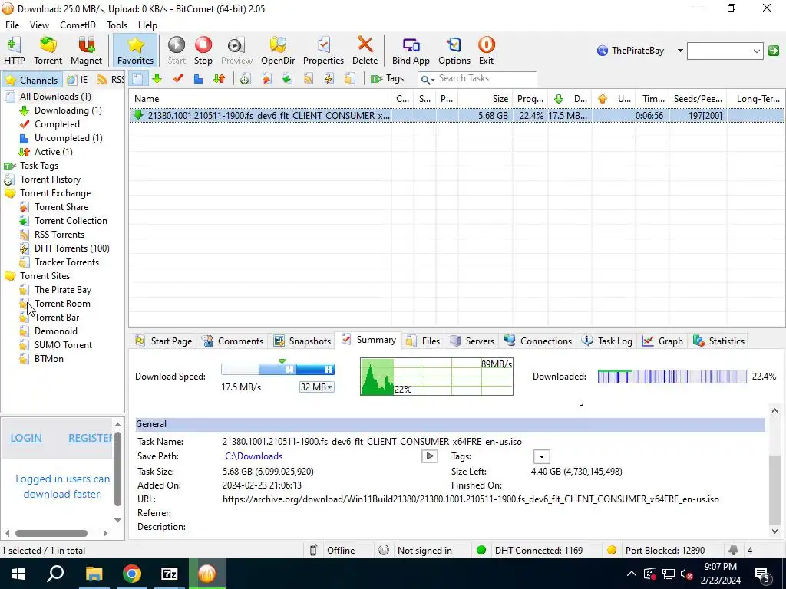
Task: Open BitComet Options
Action: (454, 51)
